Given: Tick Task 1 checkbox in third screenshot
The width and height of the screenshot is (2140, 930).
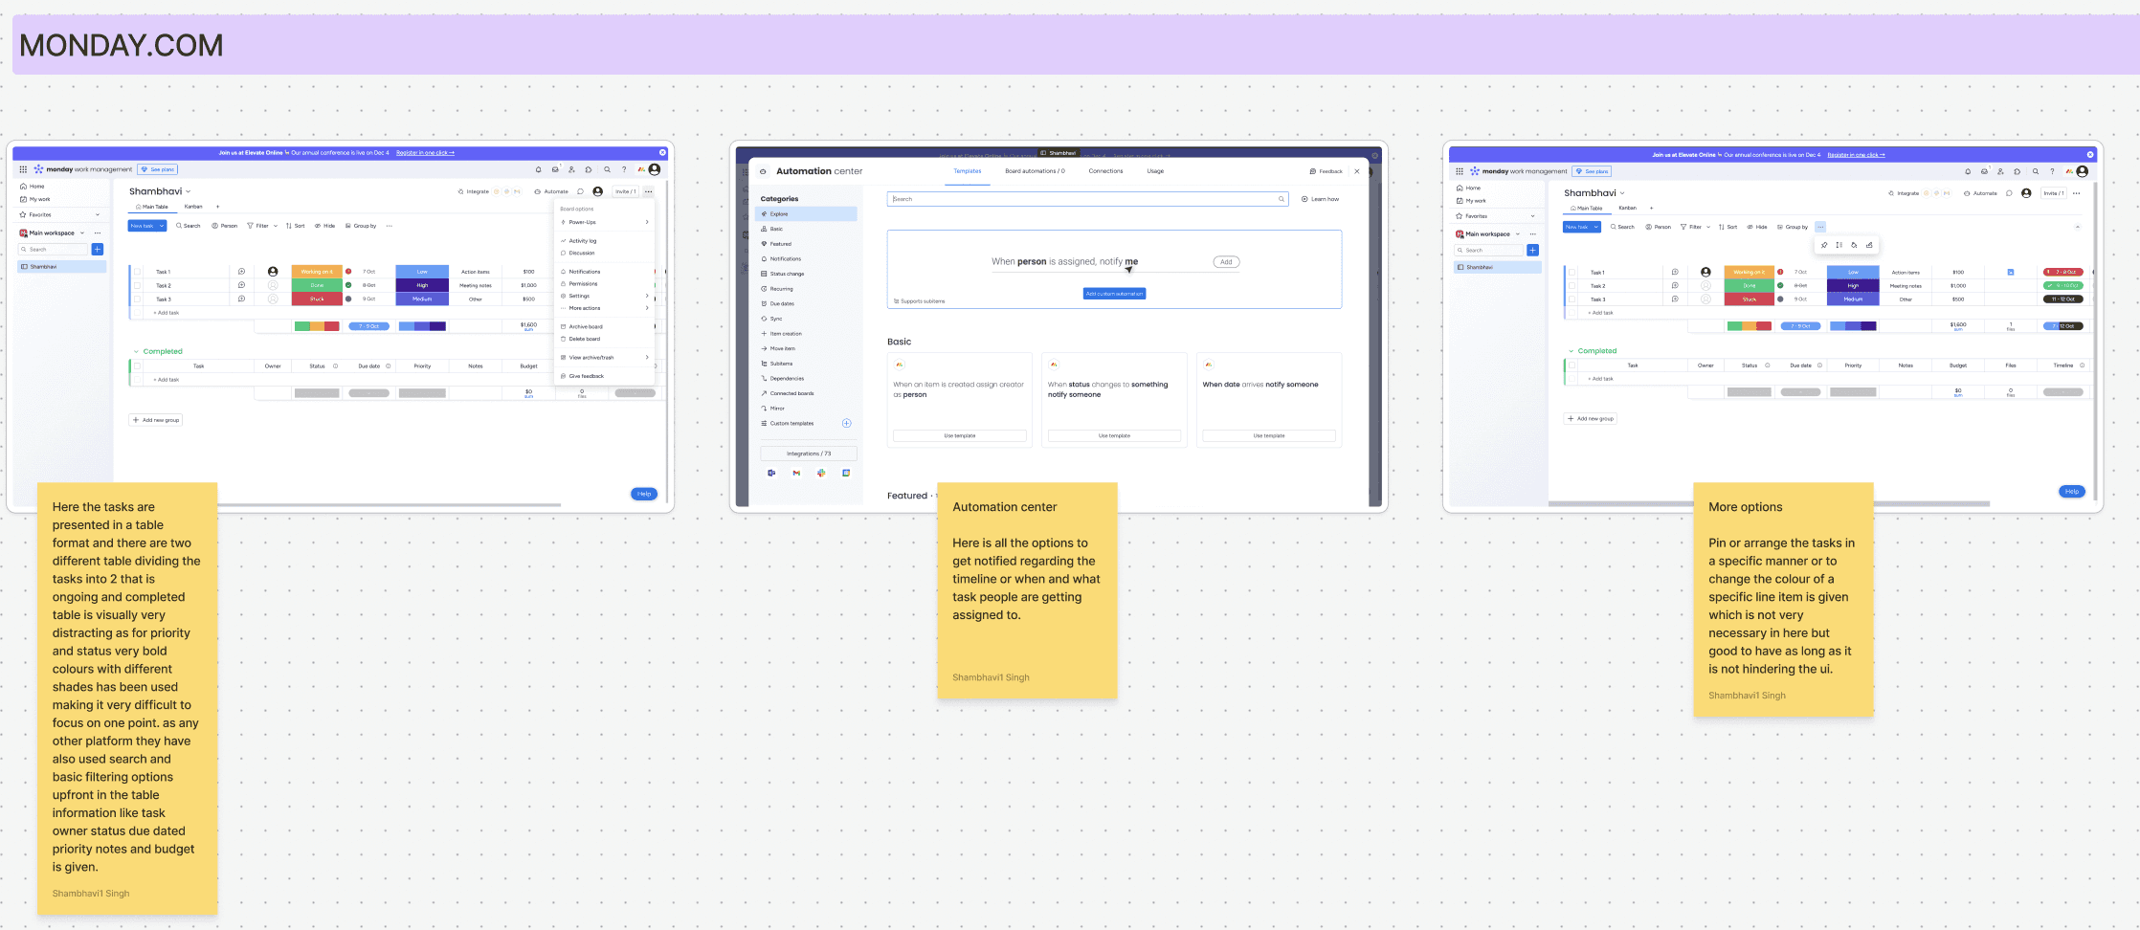Looking at the screenshot, I should (1572, 272).
